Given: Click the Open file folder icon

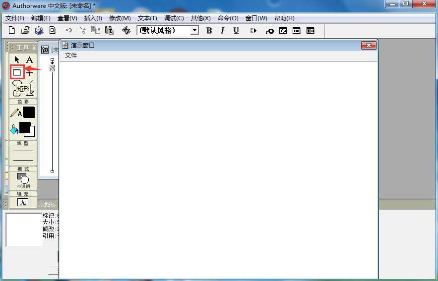Looking at the screenshot, I should click(25, 30).
